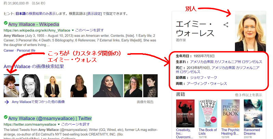273x139 pixels.
Task: Click green check icon next to Wikipedia result
Action: (5, 23)
